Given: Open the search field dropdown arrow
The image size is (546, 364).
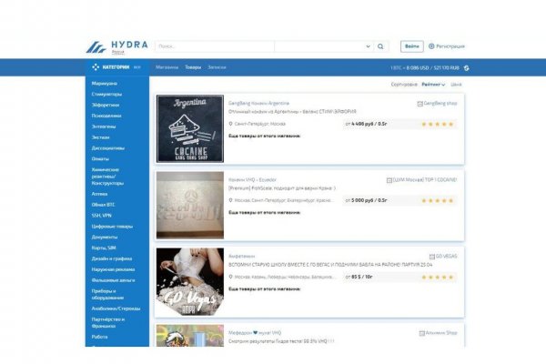Looking at the screenshot, I should [x=368, y=46].
